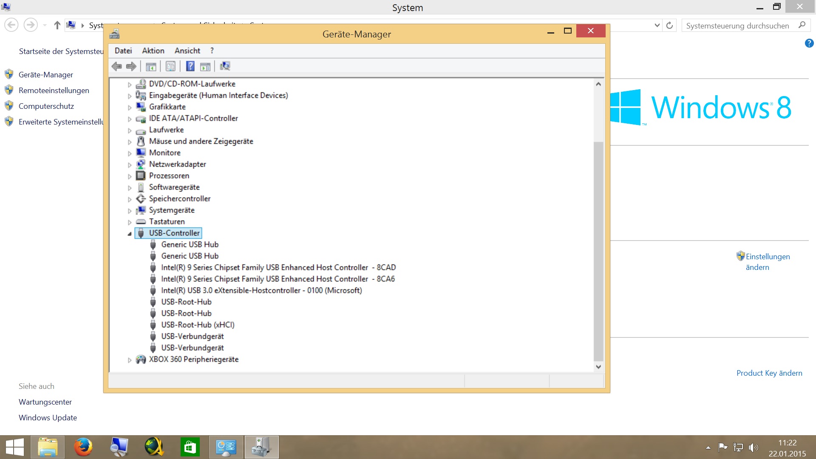Select the Eingabegeräte (Human Interface Devices) icon

point(141,95)
